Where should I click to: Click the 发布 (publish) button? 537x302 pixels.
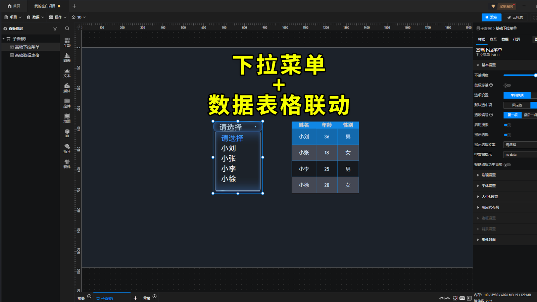click(491, 17)
